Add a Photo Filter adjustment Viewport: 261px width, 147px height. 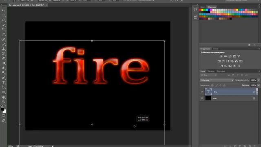(x=232, y=61)
